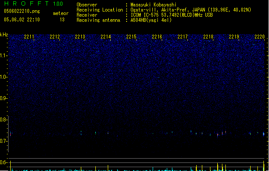The image size is (269, 171).
Task: Click the Receiving Location label
Action: click(x=100, y=10)
